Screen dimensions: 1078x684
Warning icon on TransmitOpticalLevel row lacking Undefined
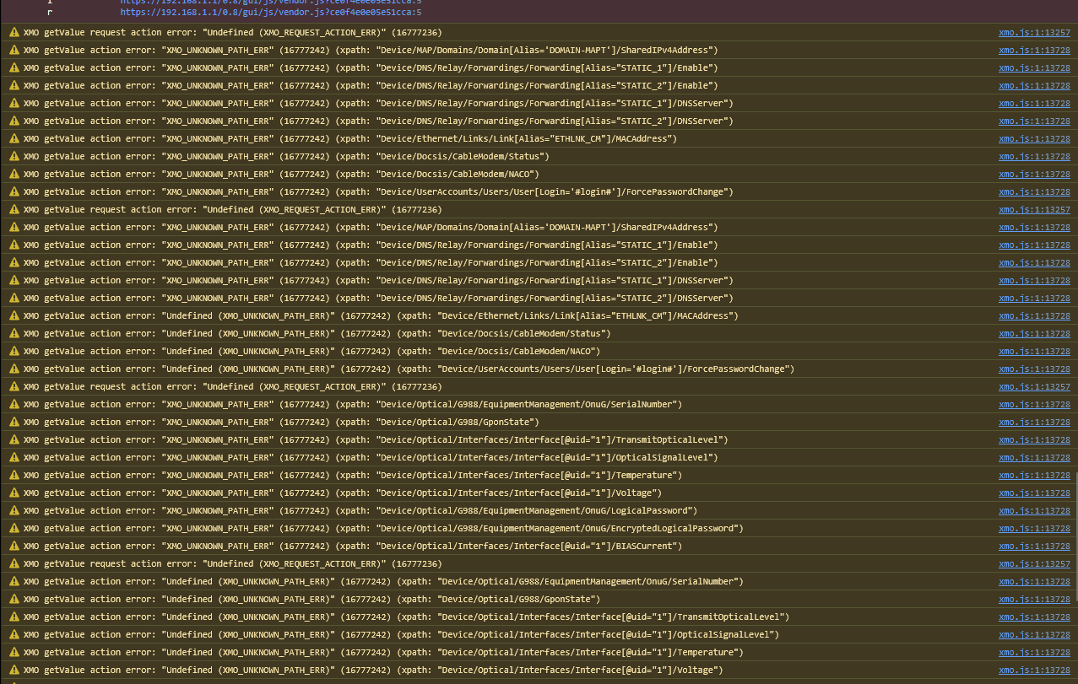pos(14,439)
